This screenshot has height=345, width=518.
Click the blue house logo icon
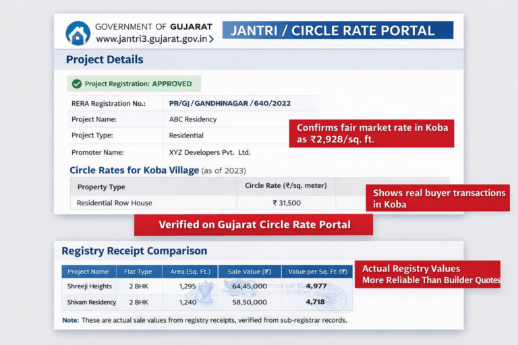[78, 33]
